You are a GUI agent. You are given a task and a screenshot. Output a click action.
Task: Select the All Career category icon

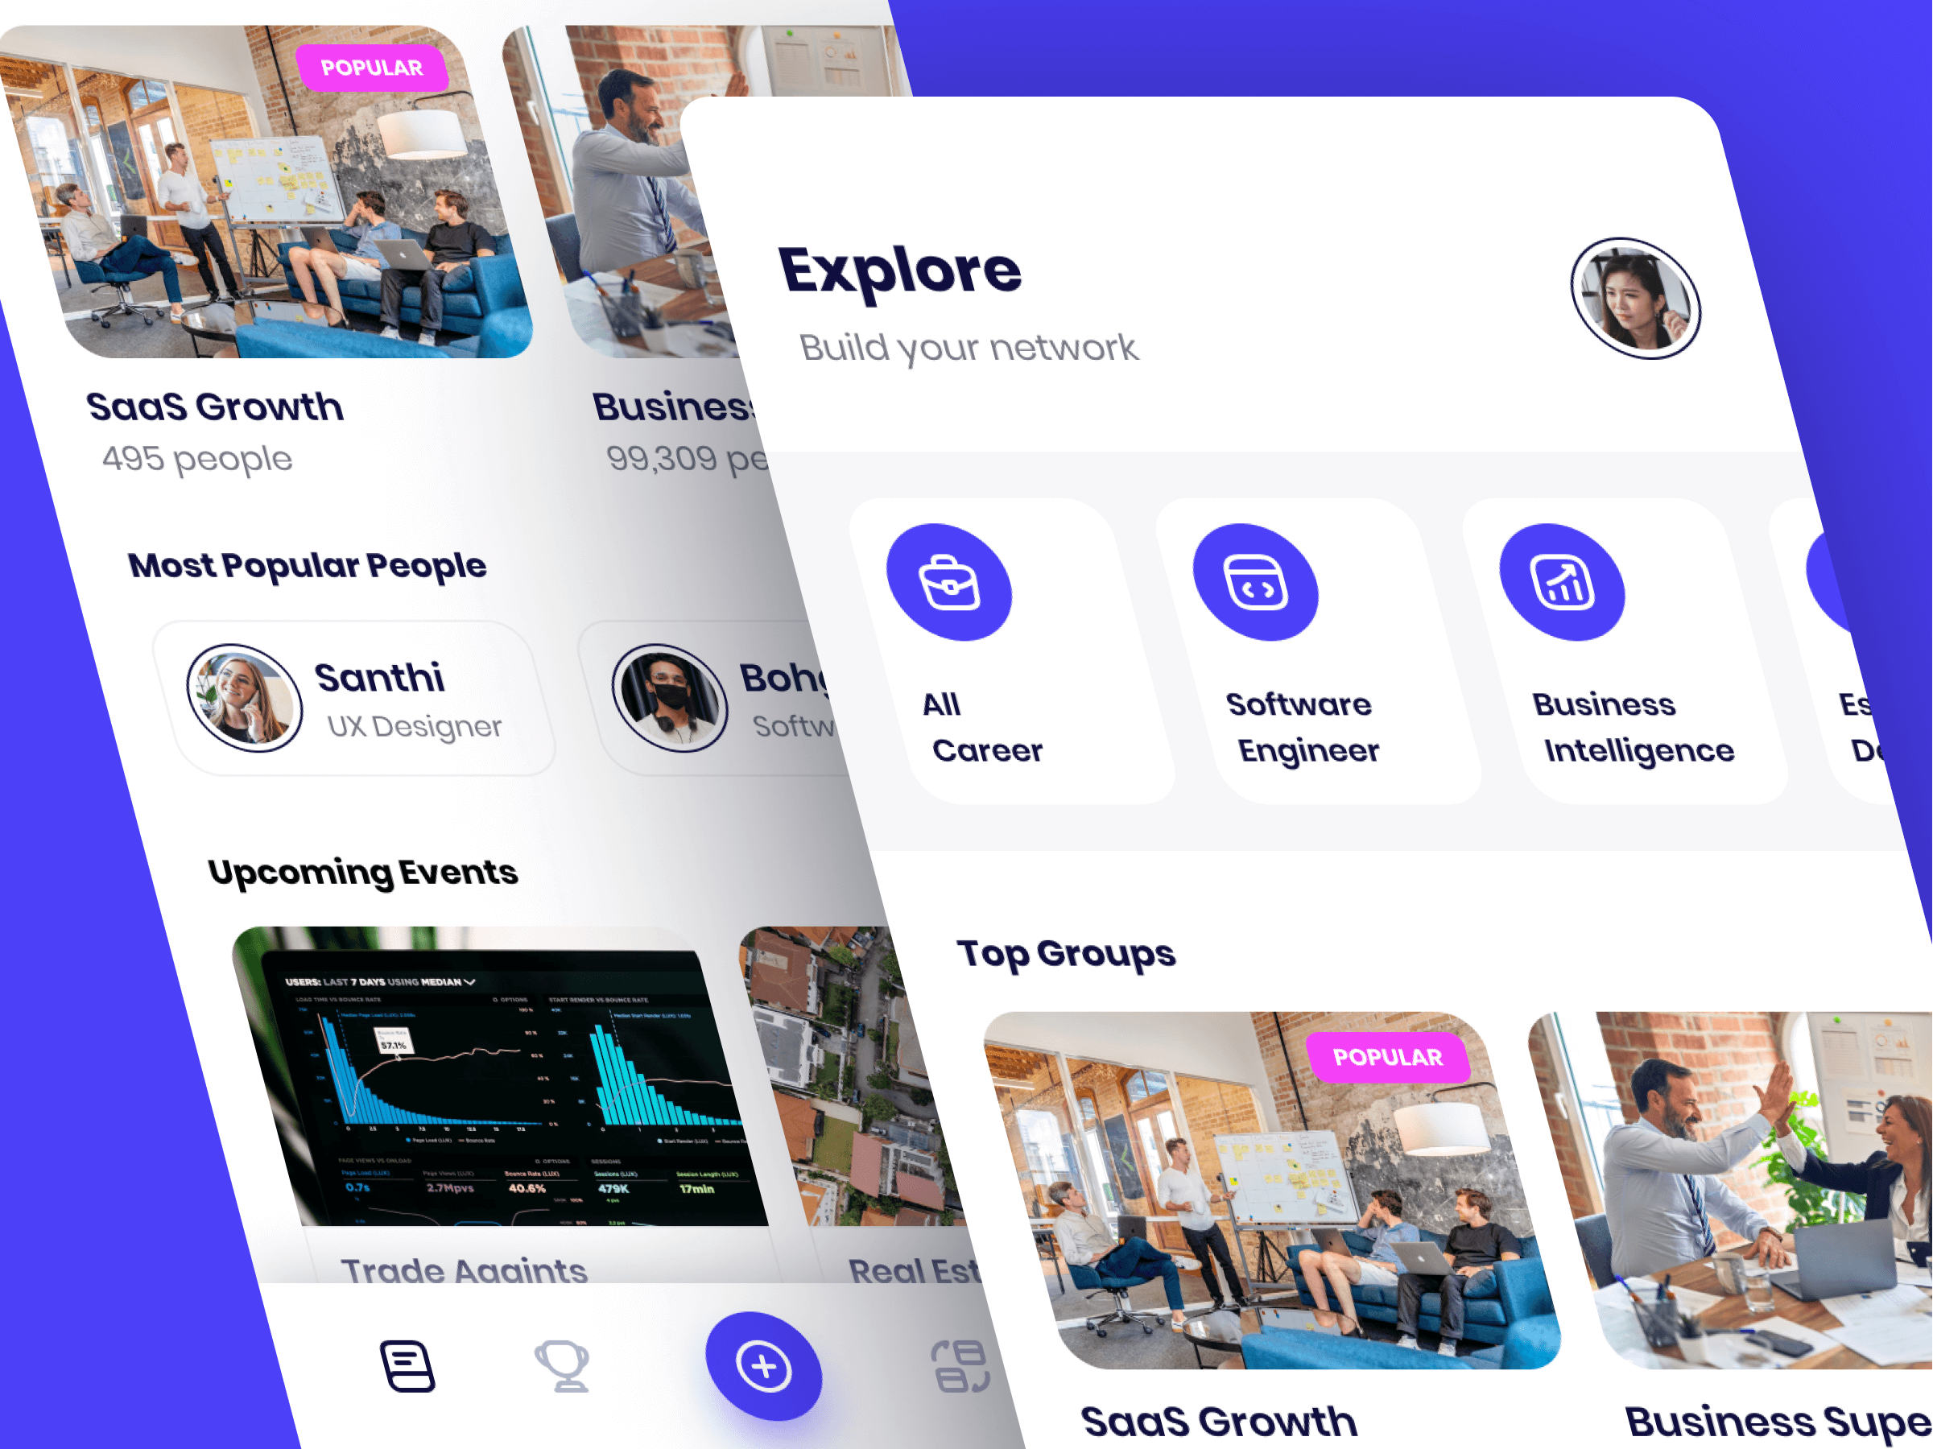[948, 581]
